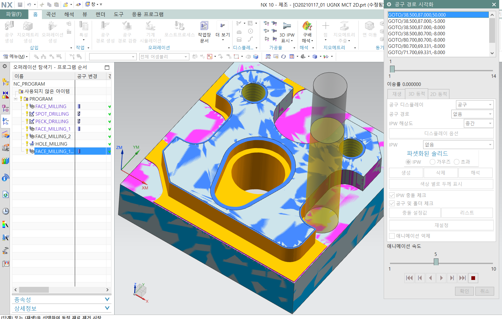The width and height of the screenshot is (502, 319).
Task: Click the refresh icon in view toolbar
Action: (284, 57)
